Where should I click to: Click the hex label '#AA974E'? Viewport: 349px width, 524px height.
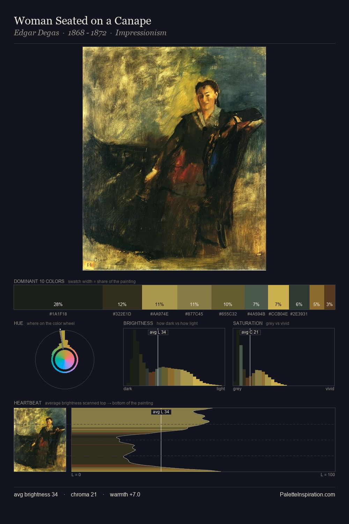click(159, 314)
